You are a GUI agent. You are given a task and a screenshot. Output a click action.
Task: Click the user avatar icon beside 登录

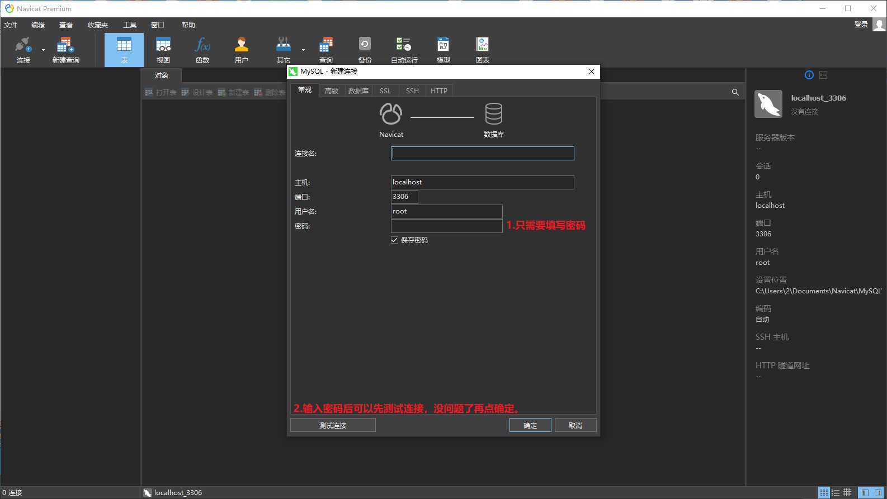(x=879, y=25)
